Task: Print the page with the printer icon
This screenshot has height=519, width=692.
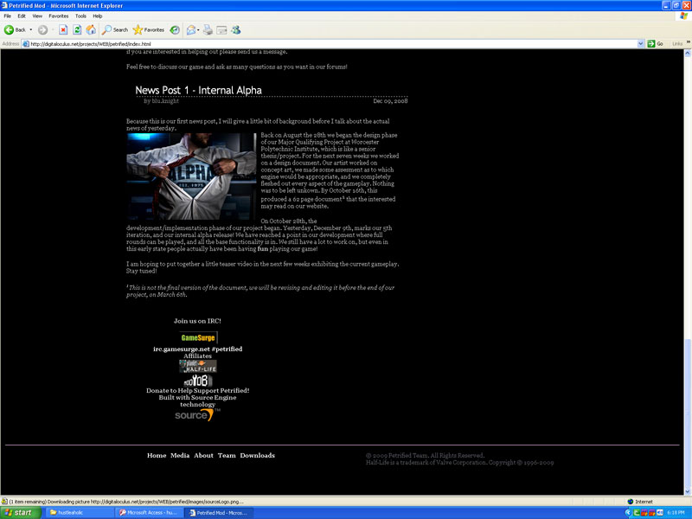Action: tap(208, 29)
